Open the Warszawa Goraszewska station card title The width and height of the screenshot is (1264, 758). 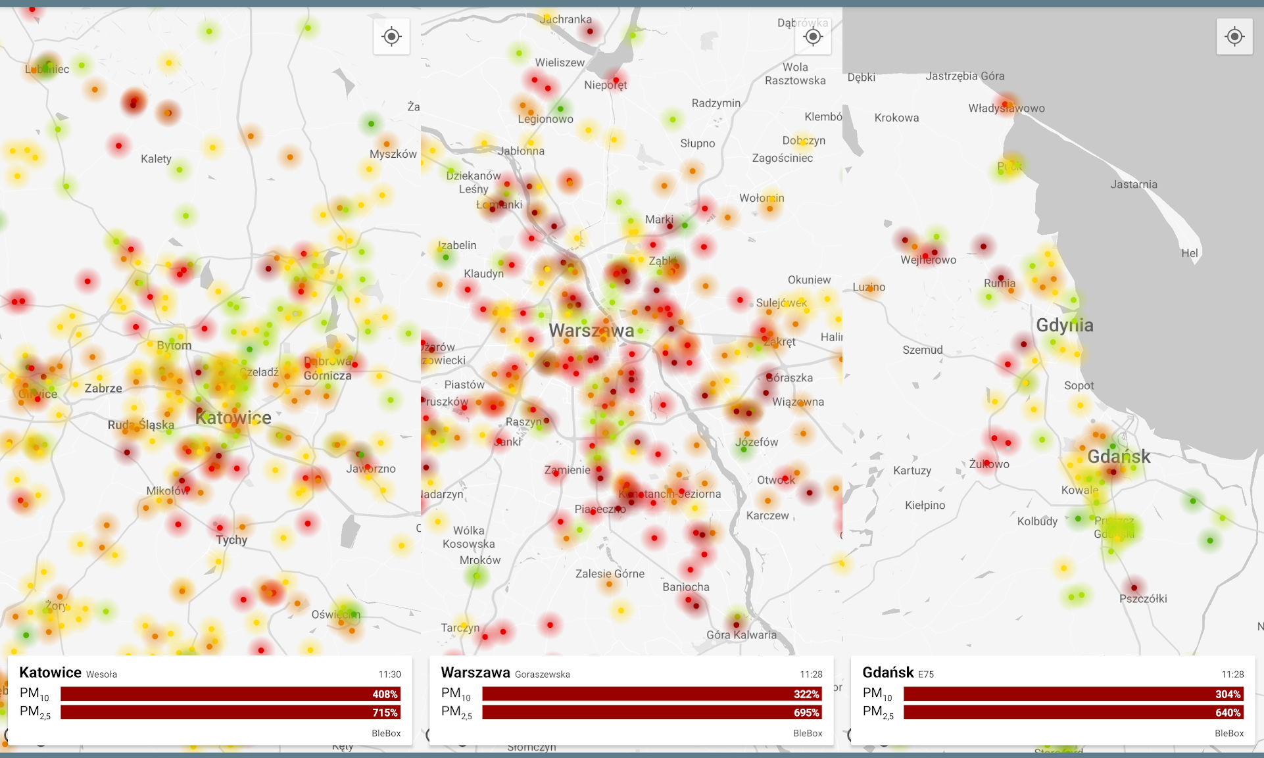coord(475,673)
